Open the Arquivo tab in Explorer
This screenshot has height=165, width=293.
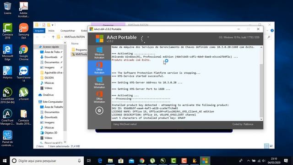[x=39, y=31]
